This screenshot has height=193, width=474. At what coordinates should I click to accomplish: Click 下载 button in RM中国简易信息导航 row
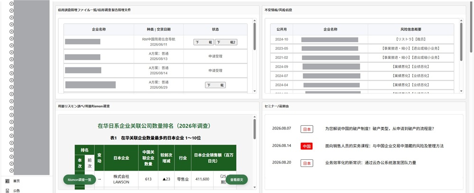[204, 42]
